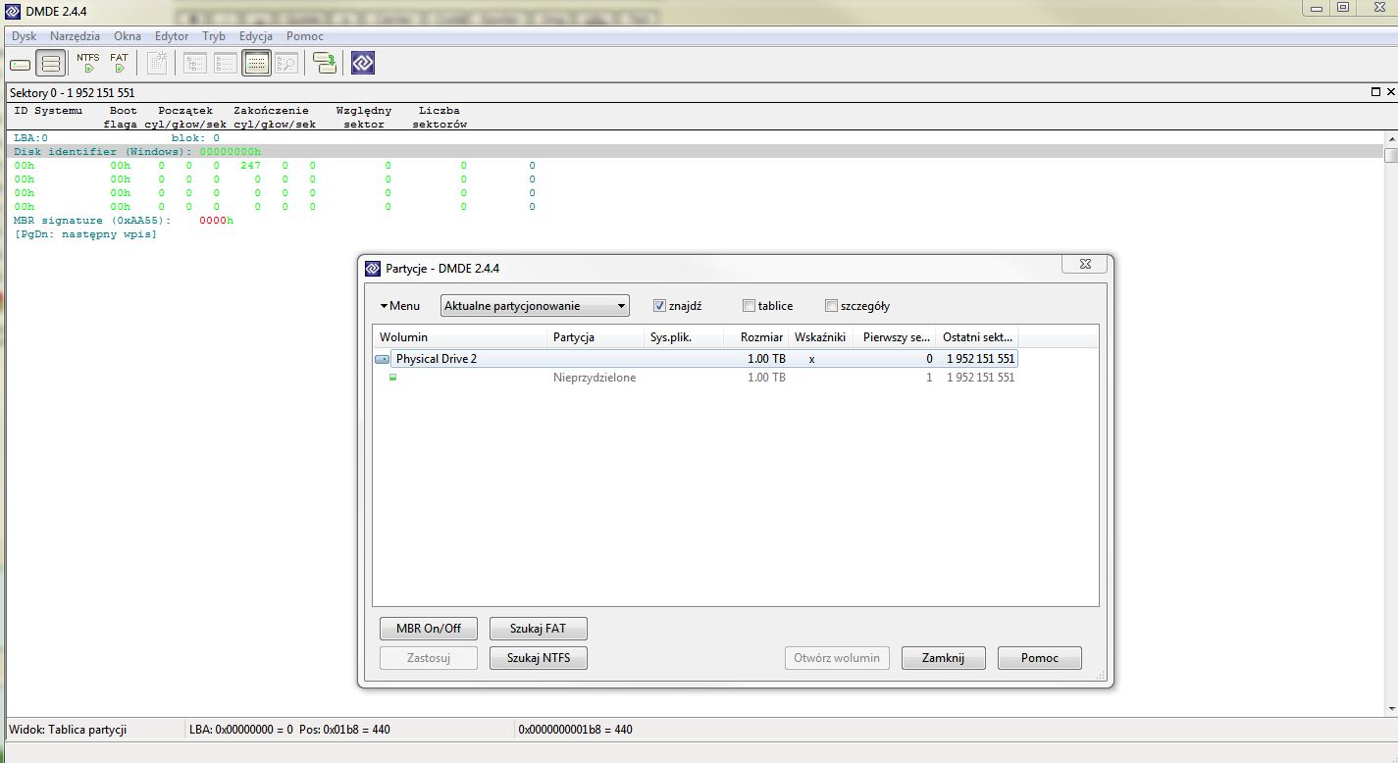The width and height of the screenshot is (1398, 763).
Task: Click the Otwórz wolumin button
Action: coord(837,658)
